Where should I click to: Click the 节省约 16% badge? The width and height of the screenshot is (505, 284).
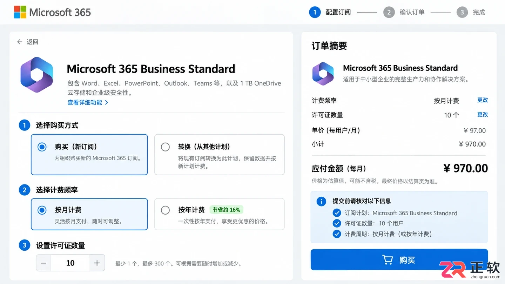coord(227,210)
